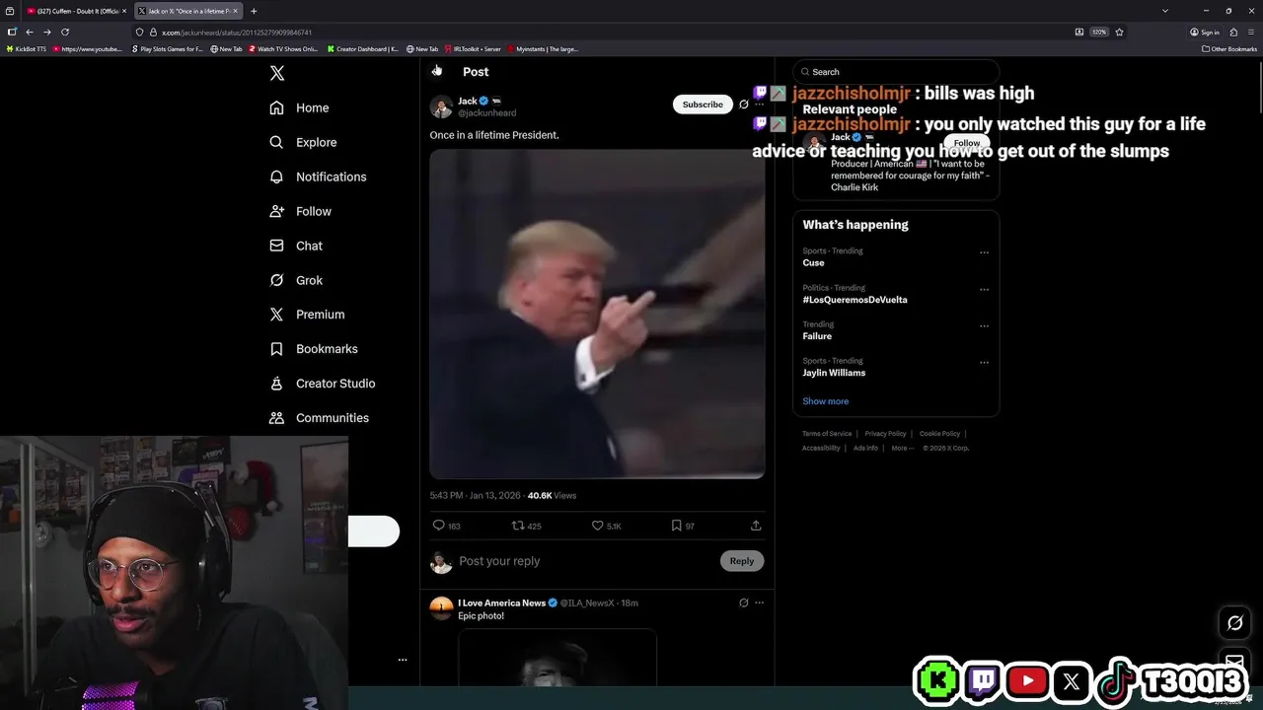Open Grok from the sidebar

(296, 280)
